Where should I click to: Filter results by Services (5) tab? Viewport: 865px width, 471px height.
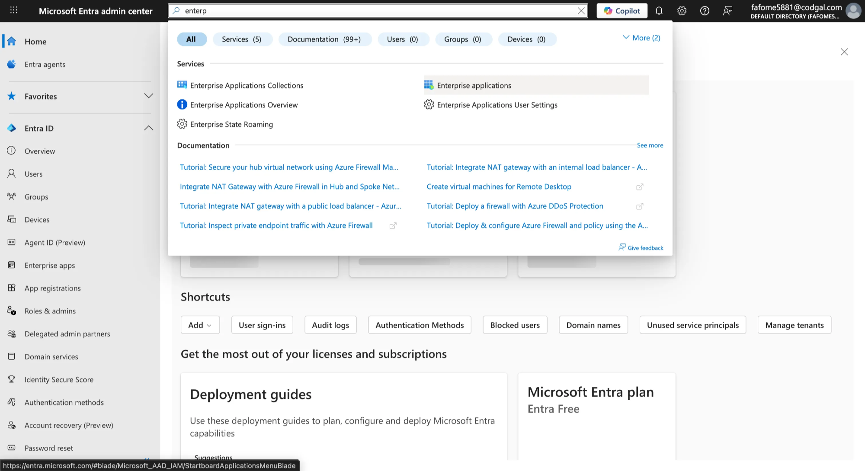coord(242,39)
